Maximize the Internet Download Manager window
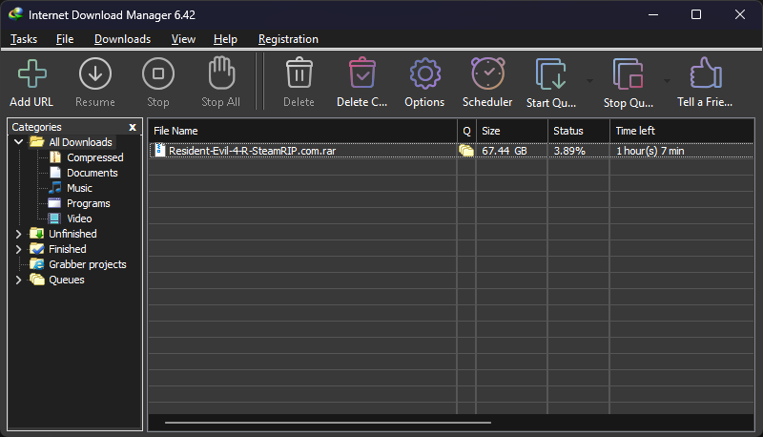This screenshot has width=763, height=437. pyautogui.click(x=696, y=14)
